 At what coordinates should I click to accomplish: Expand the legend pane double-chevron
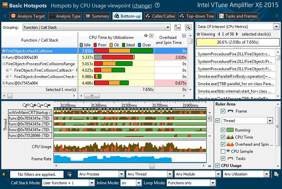(x=210, y=166)
